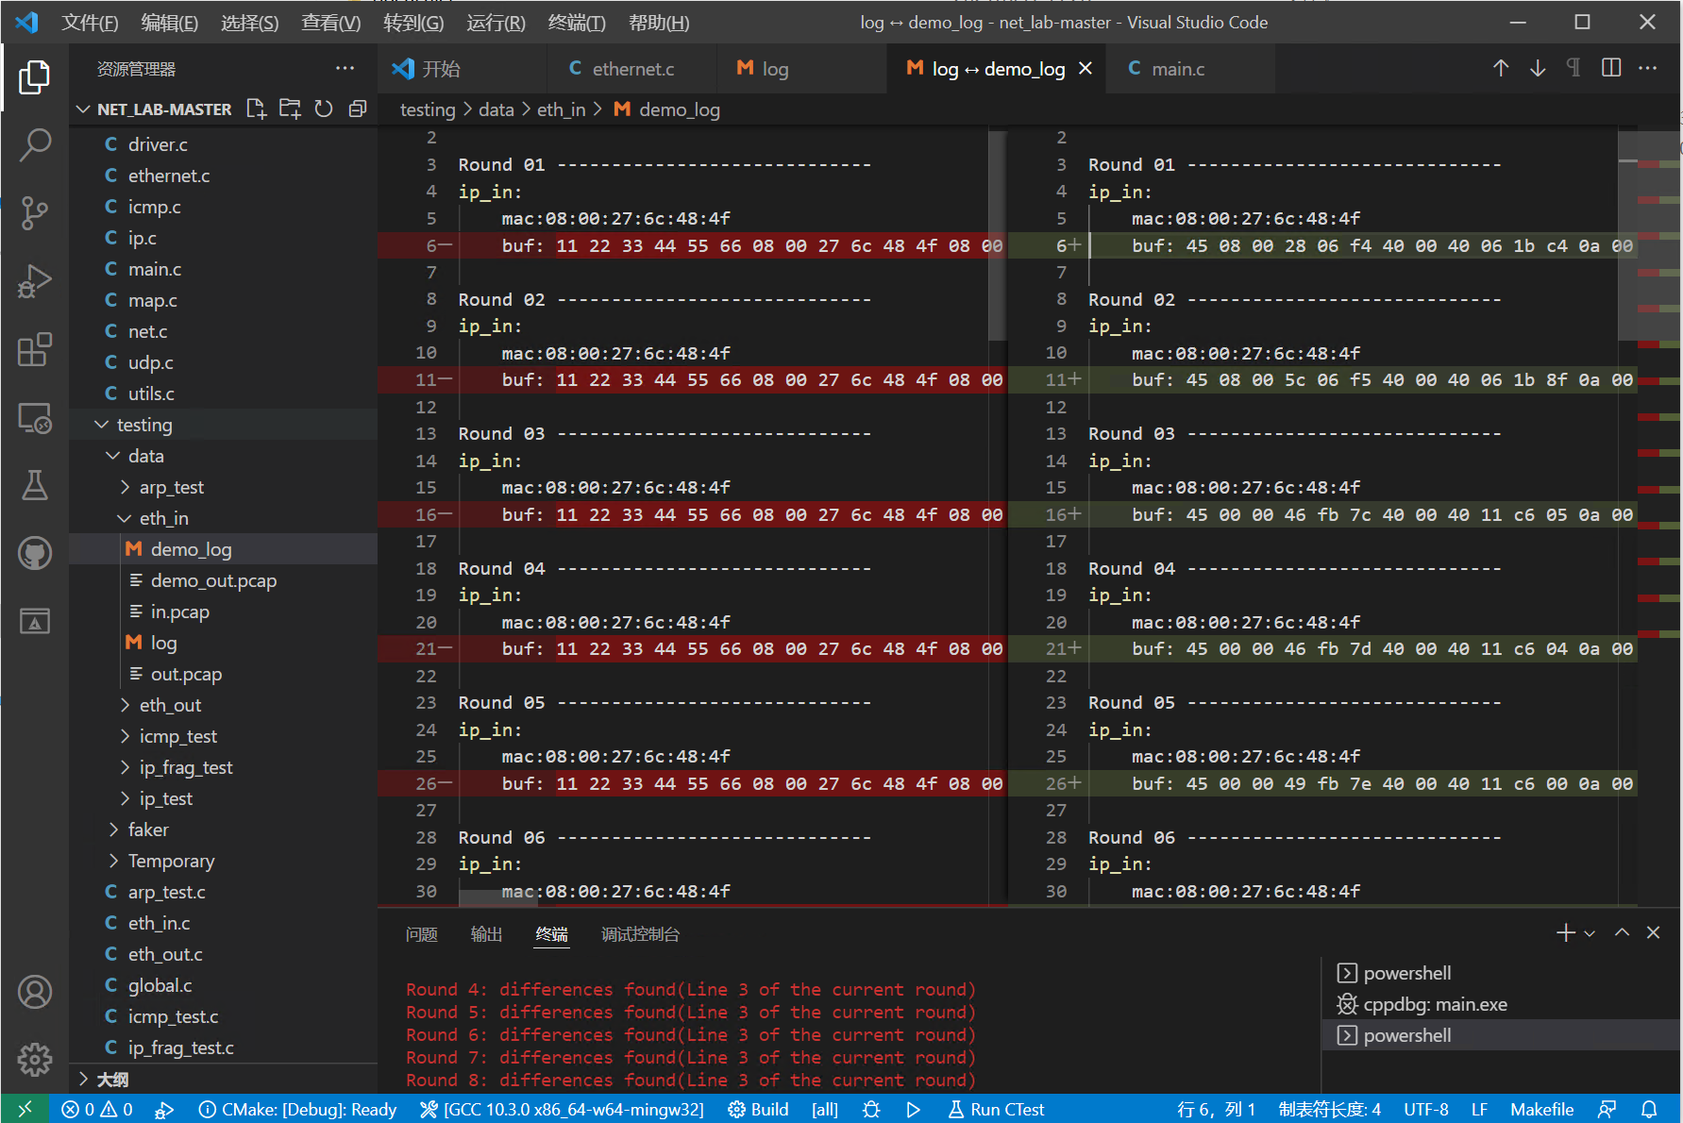Click the feedback icon in status bar
This screenshot has width=1683, height=1123.
point(1607,1109)
